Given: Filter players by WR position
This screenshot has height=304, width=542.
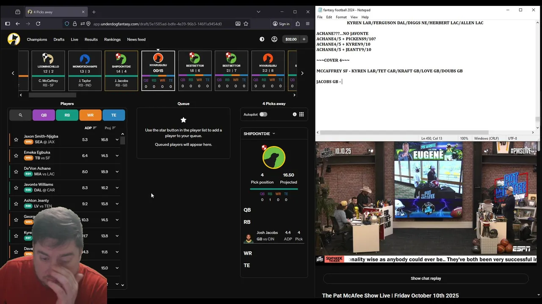Looking at the screenshot, I should 90,115.
